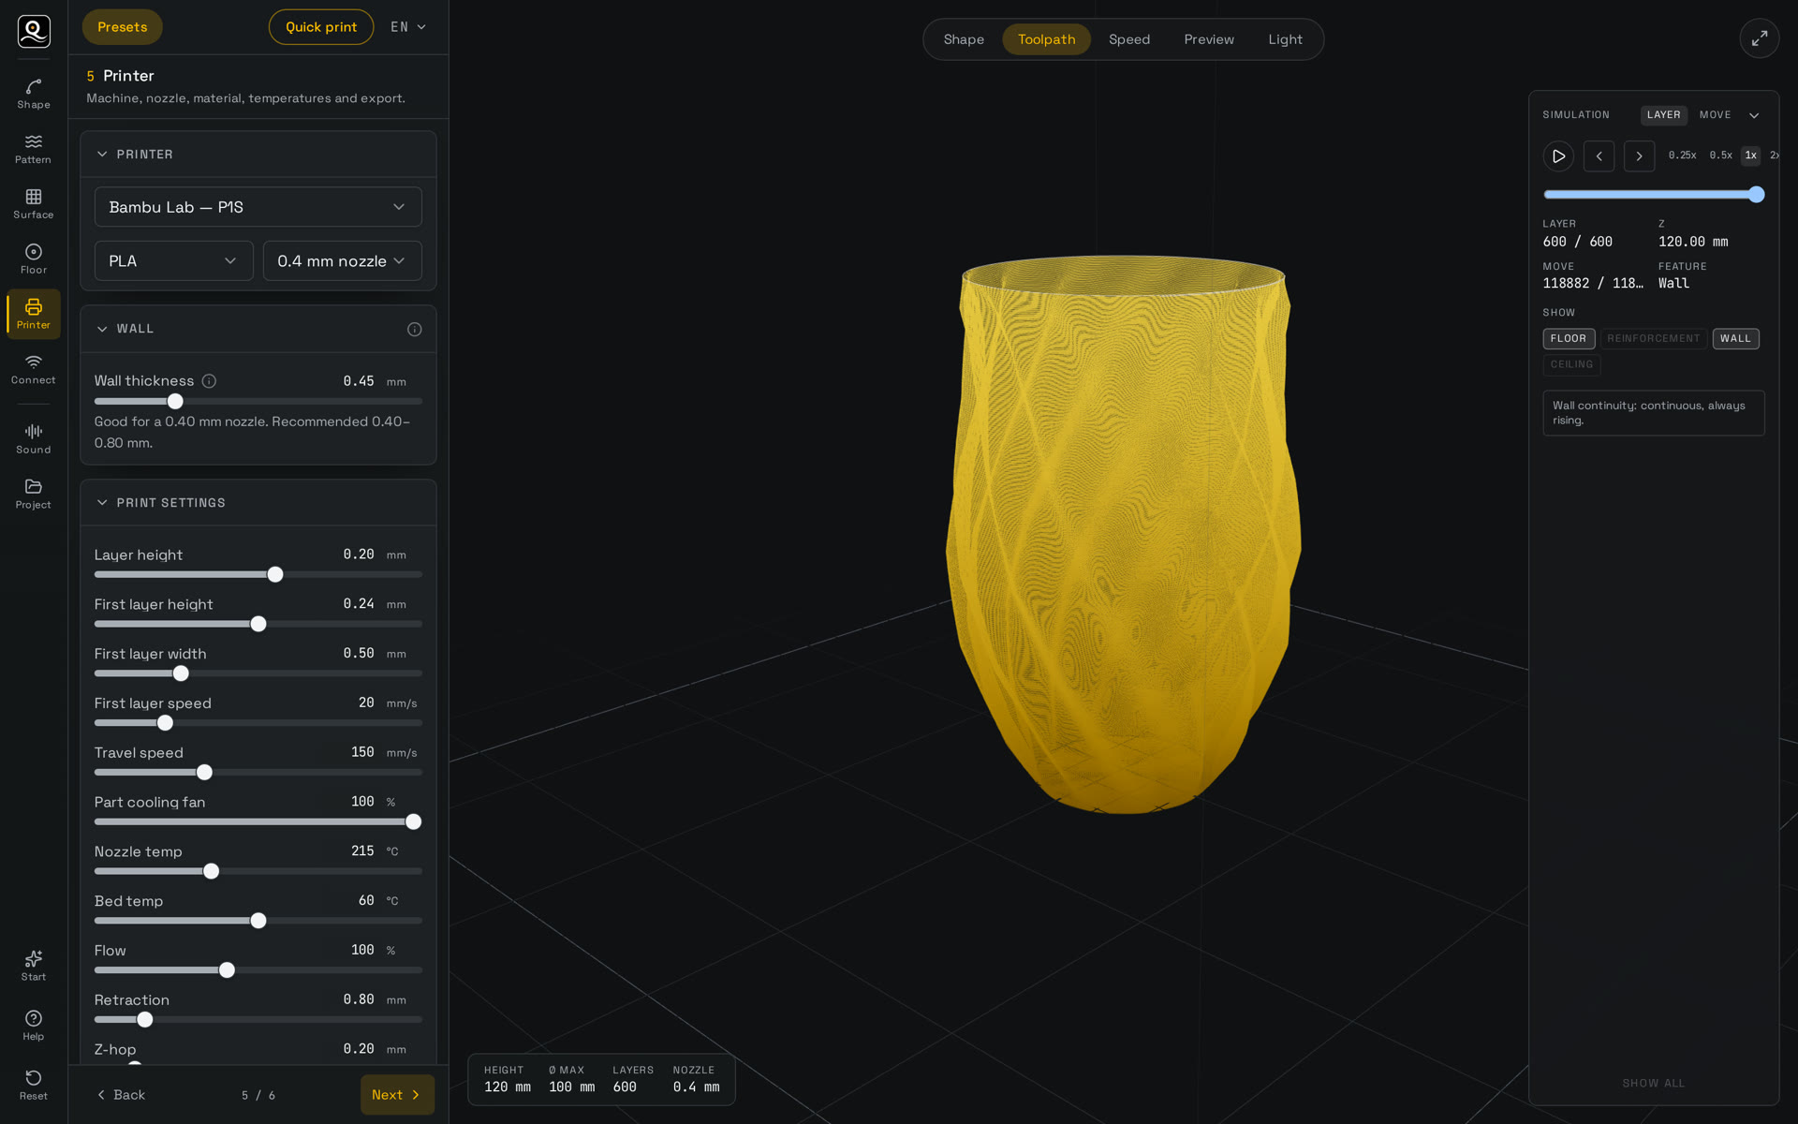Switch to the Shape view tab
1798x1124 pixels.
click(x=964, y=39)
